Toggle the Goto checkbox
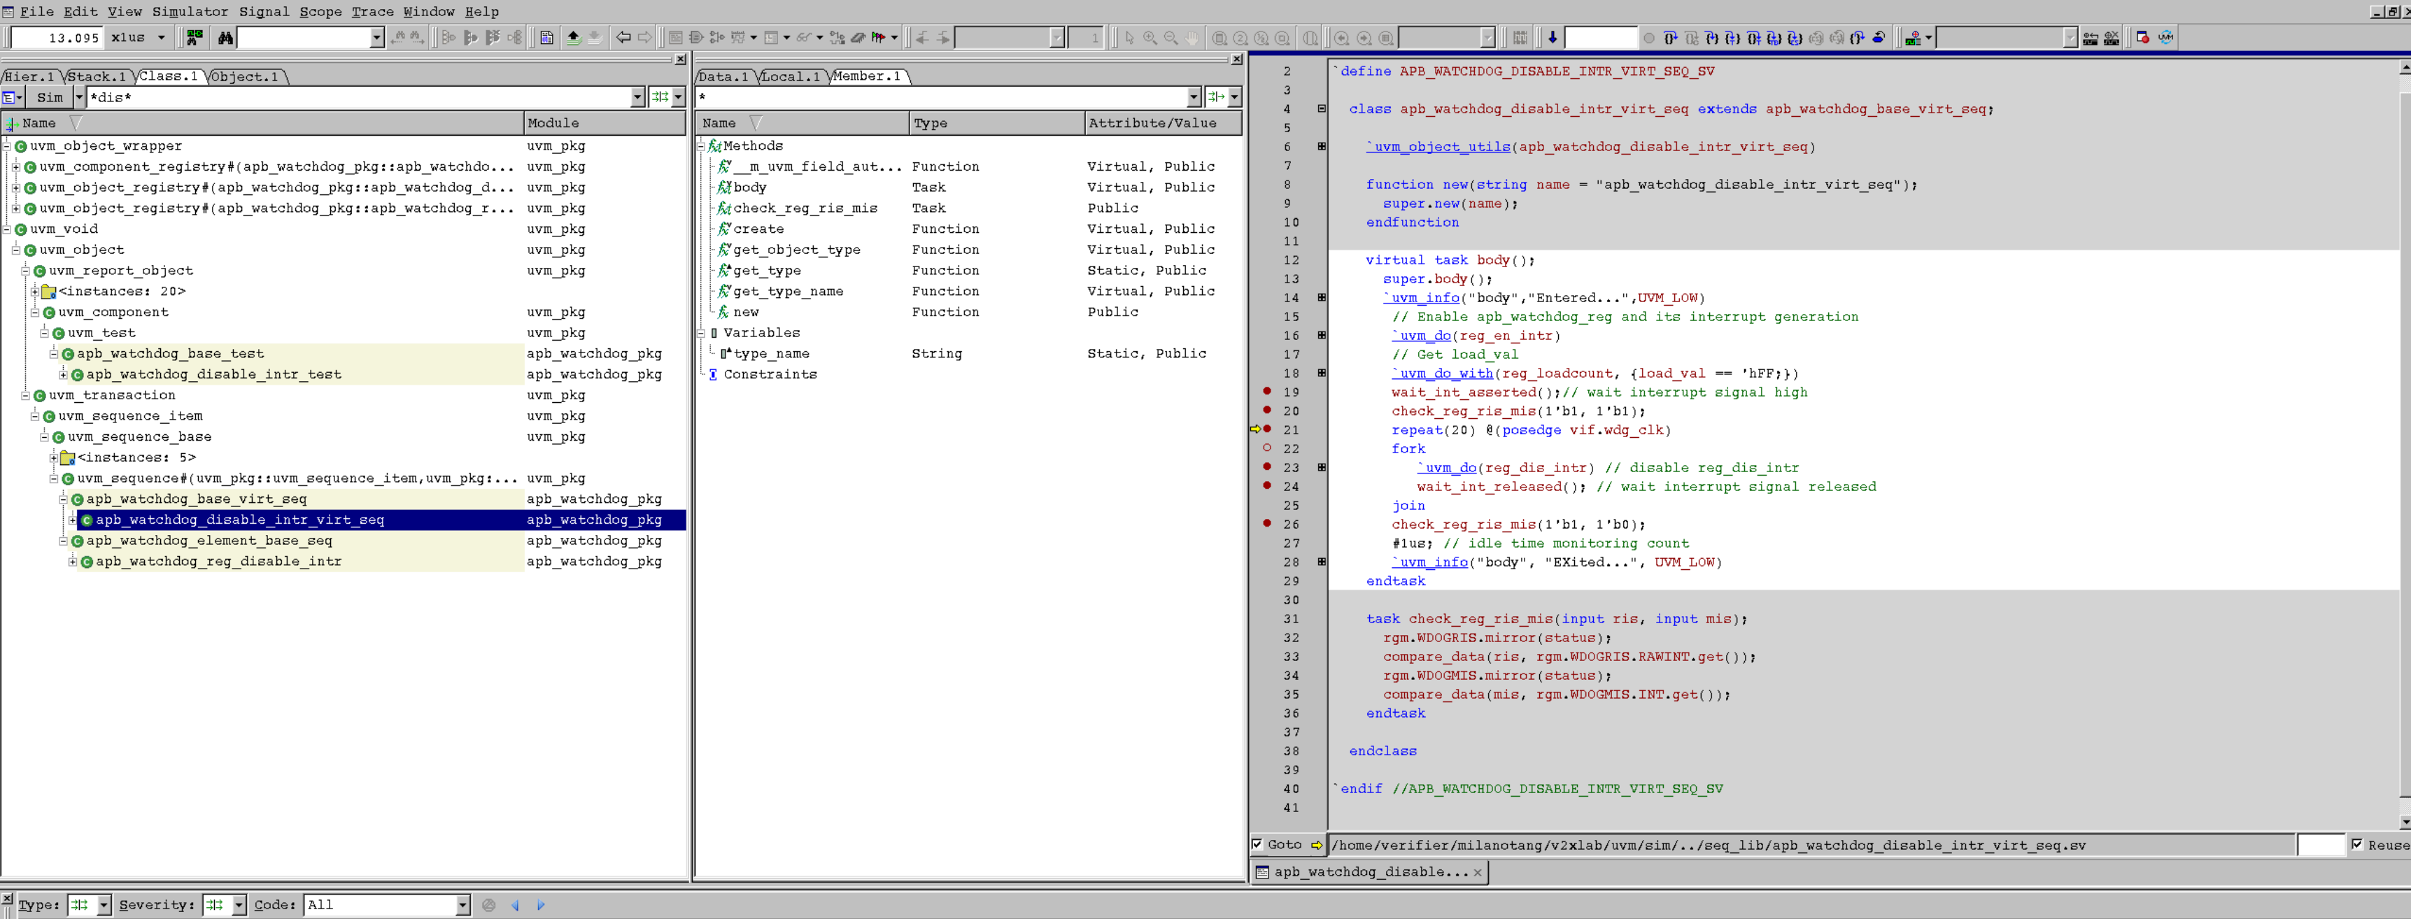 [x=1257, y=844]
